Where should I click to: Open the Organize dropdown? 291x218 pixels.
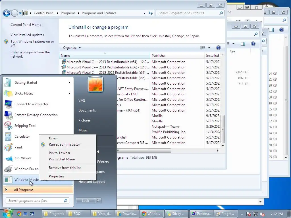click(x=72, y=48)
